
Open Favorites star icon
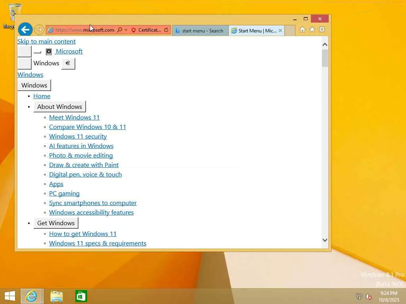[x=312, y=29]
